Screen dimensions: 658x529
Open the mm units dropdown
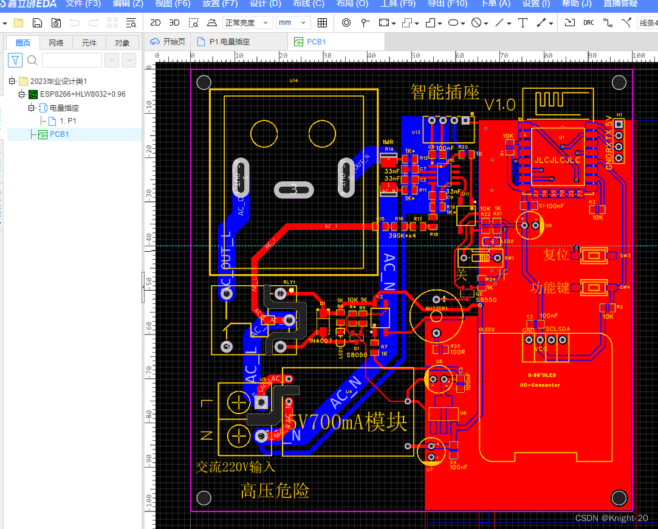pyautogui.click(x=293, y=22)
